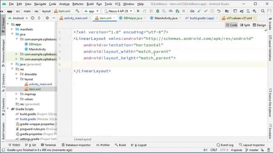The width and height of the screenshot is (273, 153).
Task: Toggle Device File Explorer panel
Action: 270,103
